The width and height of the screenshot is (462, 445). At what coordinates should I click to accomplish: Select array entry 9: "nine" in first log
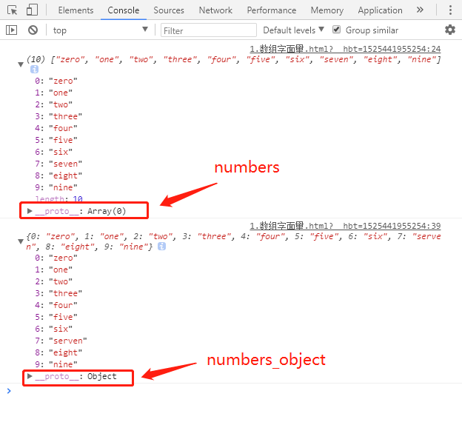56,187
